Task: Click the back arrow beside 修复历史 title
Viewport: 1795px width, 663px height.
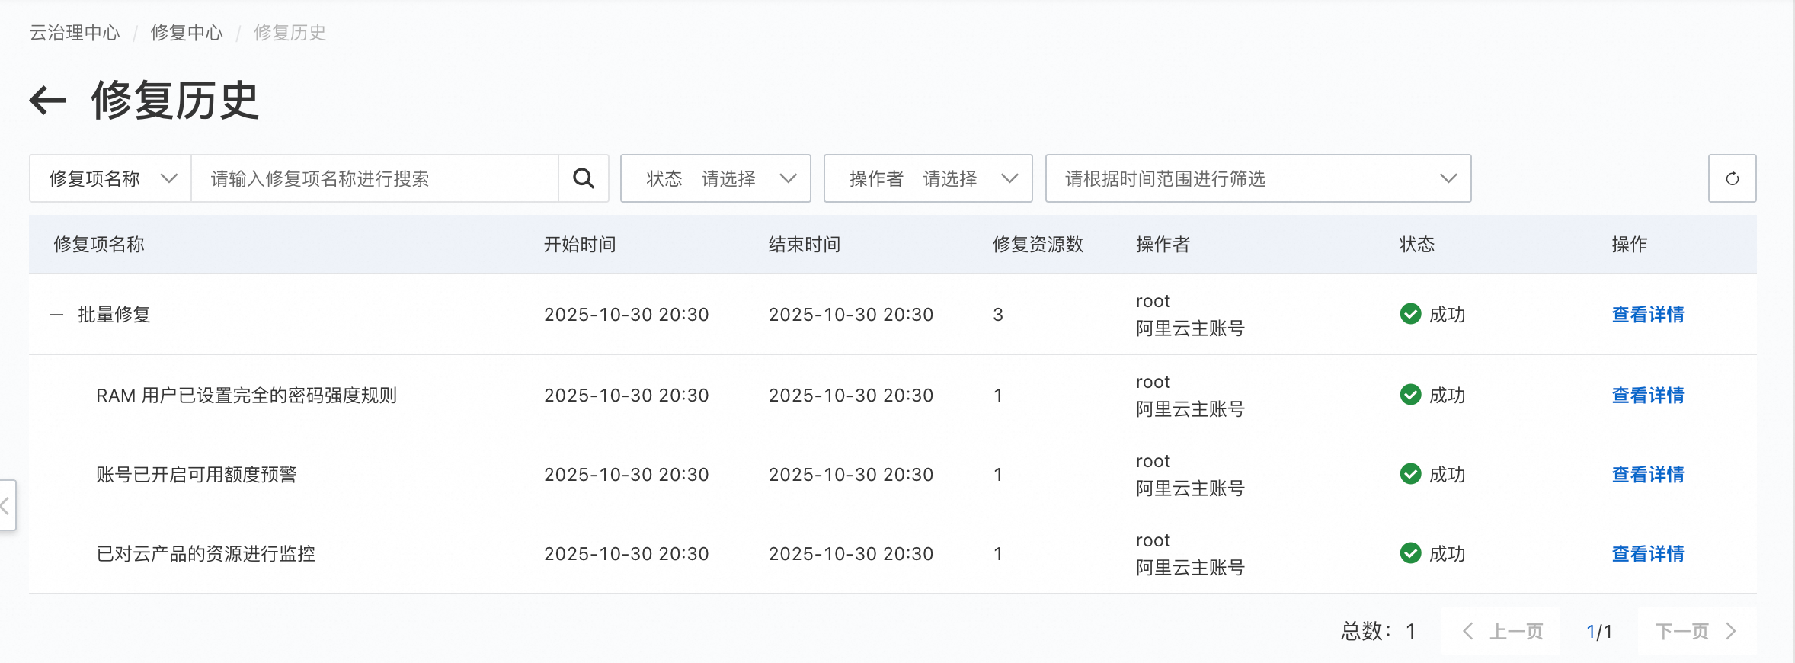Action: click(x=47, y=101)
